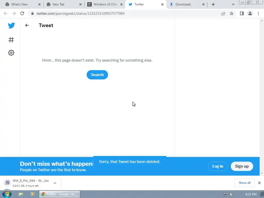Screen dimensions: 264x198
Task: Open a new tab with plus button
Action: point(213,4)
